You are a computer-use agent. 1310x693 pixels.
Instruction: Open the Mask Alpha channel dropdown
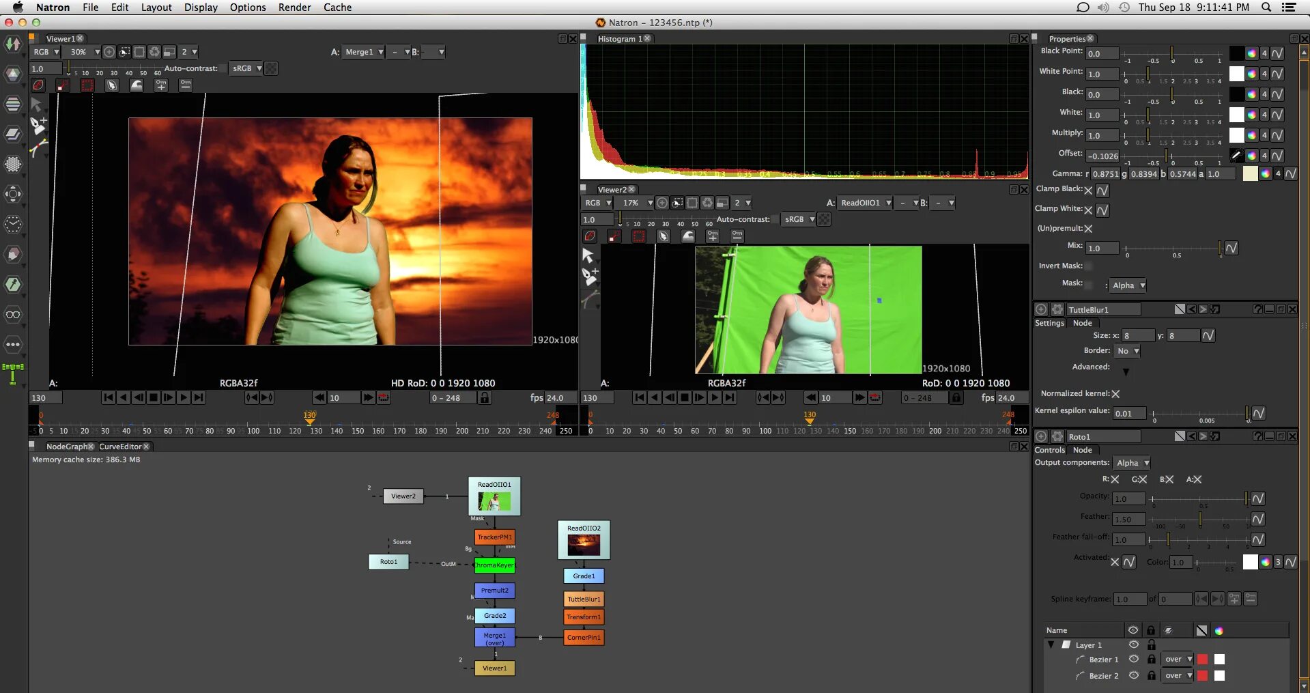click(1128, 285)
